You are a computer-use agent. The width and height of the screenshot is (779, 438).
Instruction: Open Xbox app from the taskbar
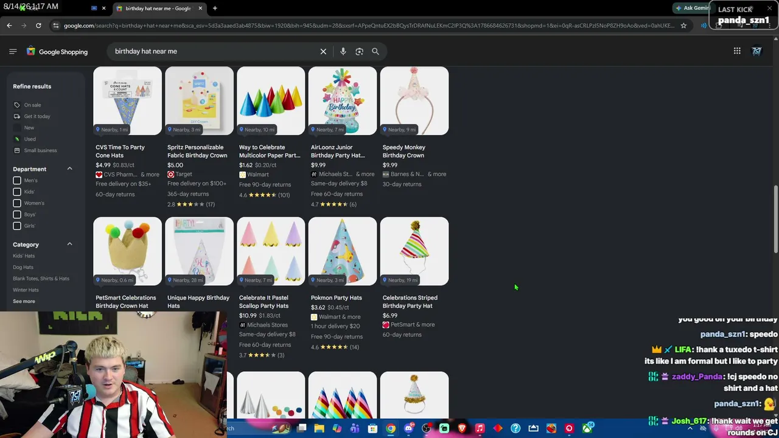[x=587, y=428]
